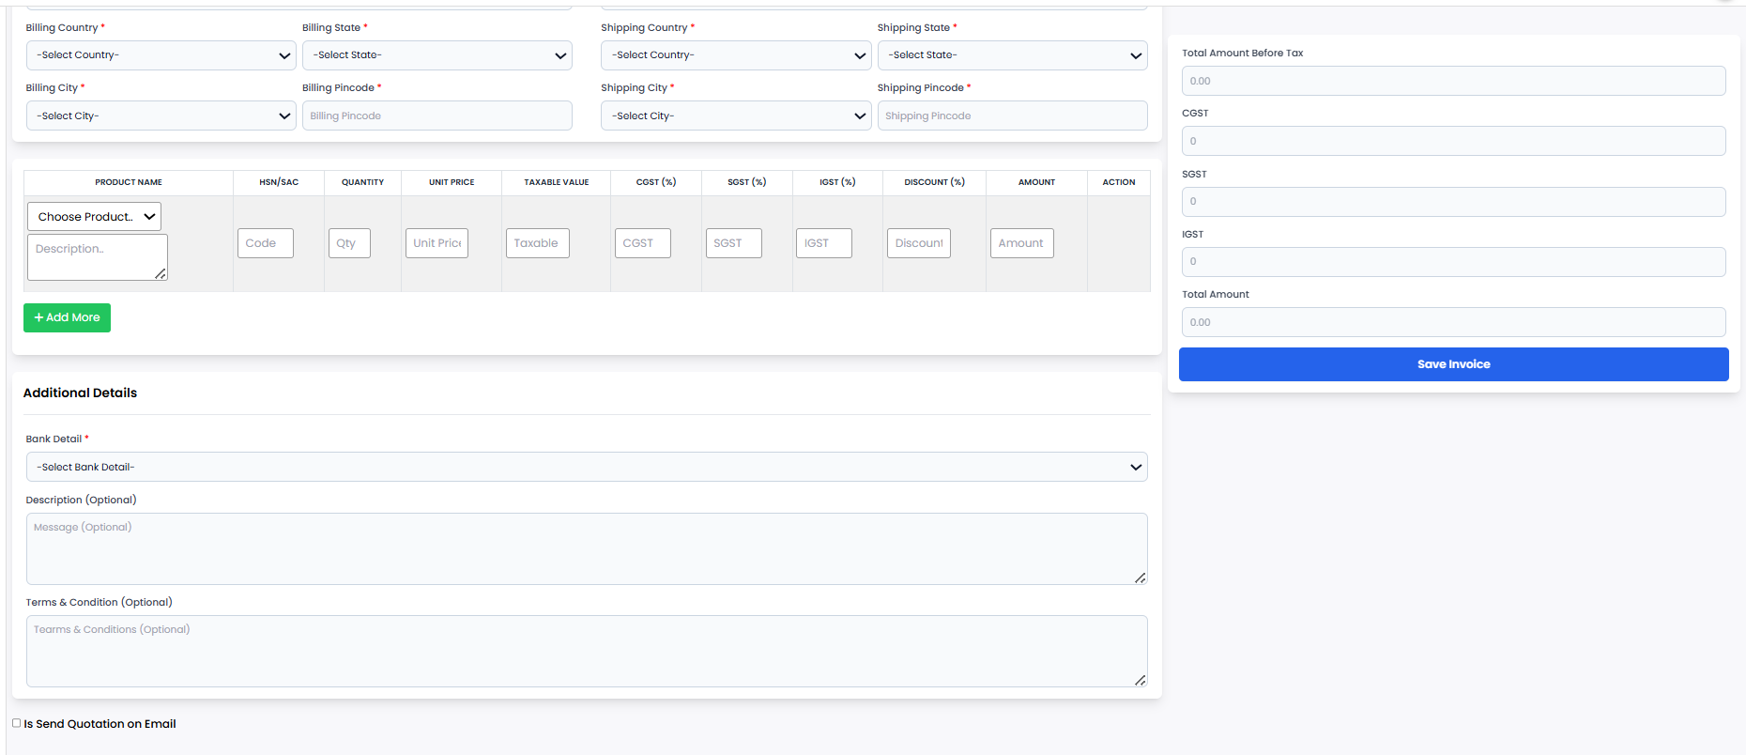Click the Additional Details heading
Screen dimensions: 1746x755
click(80, 393)
